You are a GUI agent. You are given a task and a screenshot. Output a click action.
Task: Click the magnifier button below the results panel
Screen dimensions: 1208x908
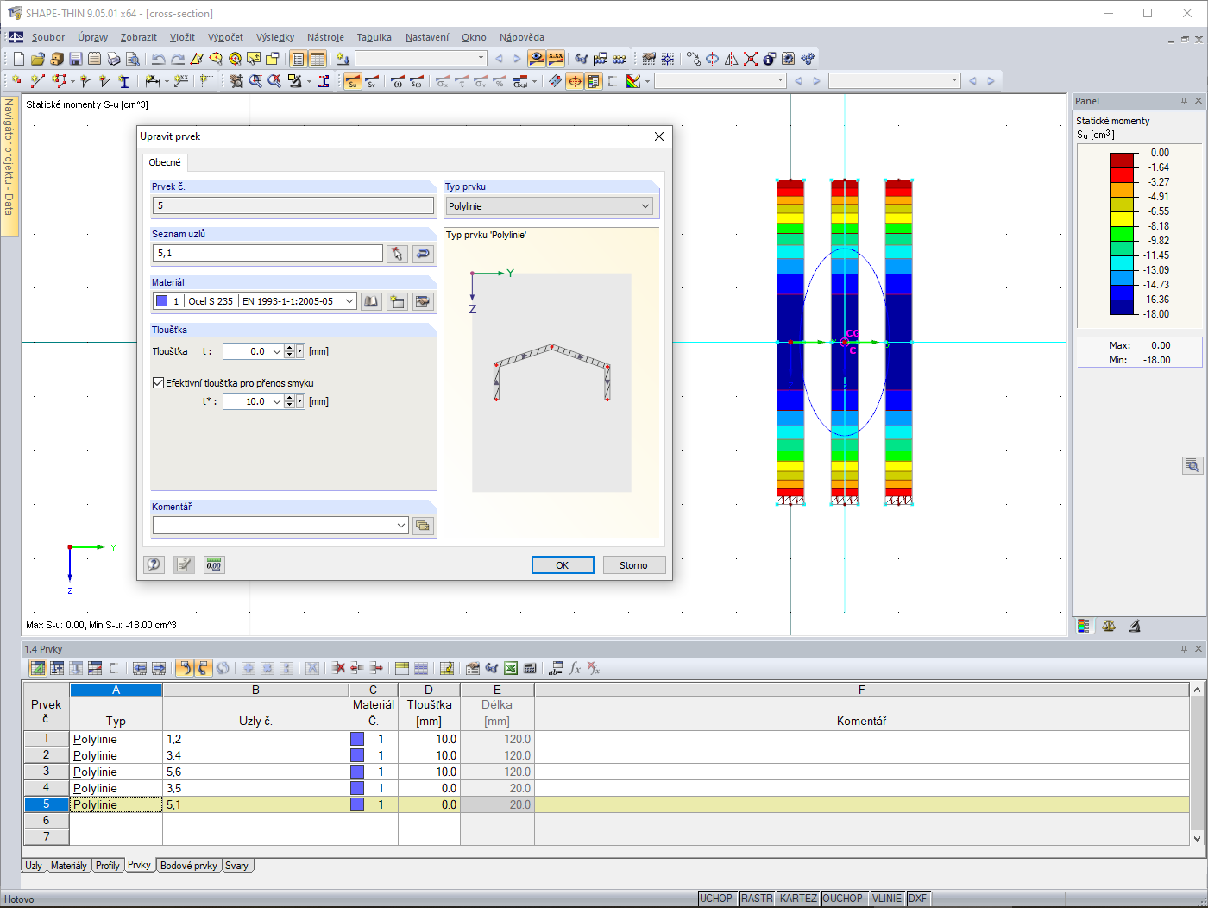point(1192,466)
